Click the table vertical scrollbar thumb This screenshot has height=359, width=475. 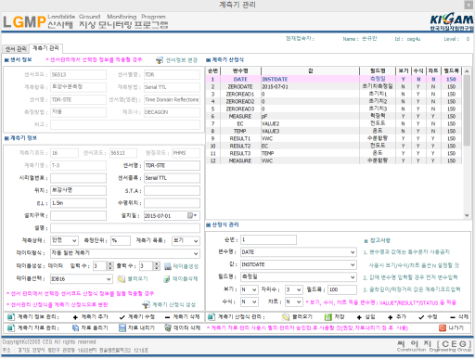(467, 111)
